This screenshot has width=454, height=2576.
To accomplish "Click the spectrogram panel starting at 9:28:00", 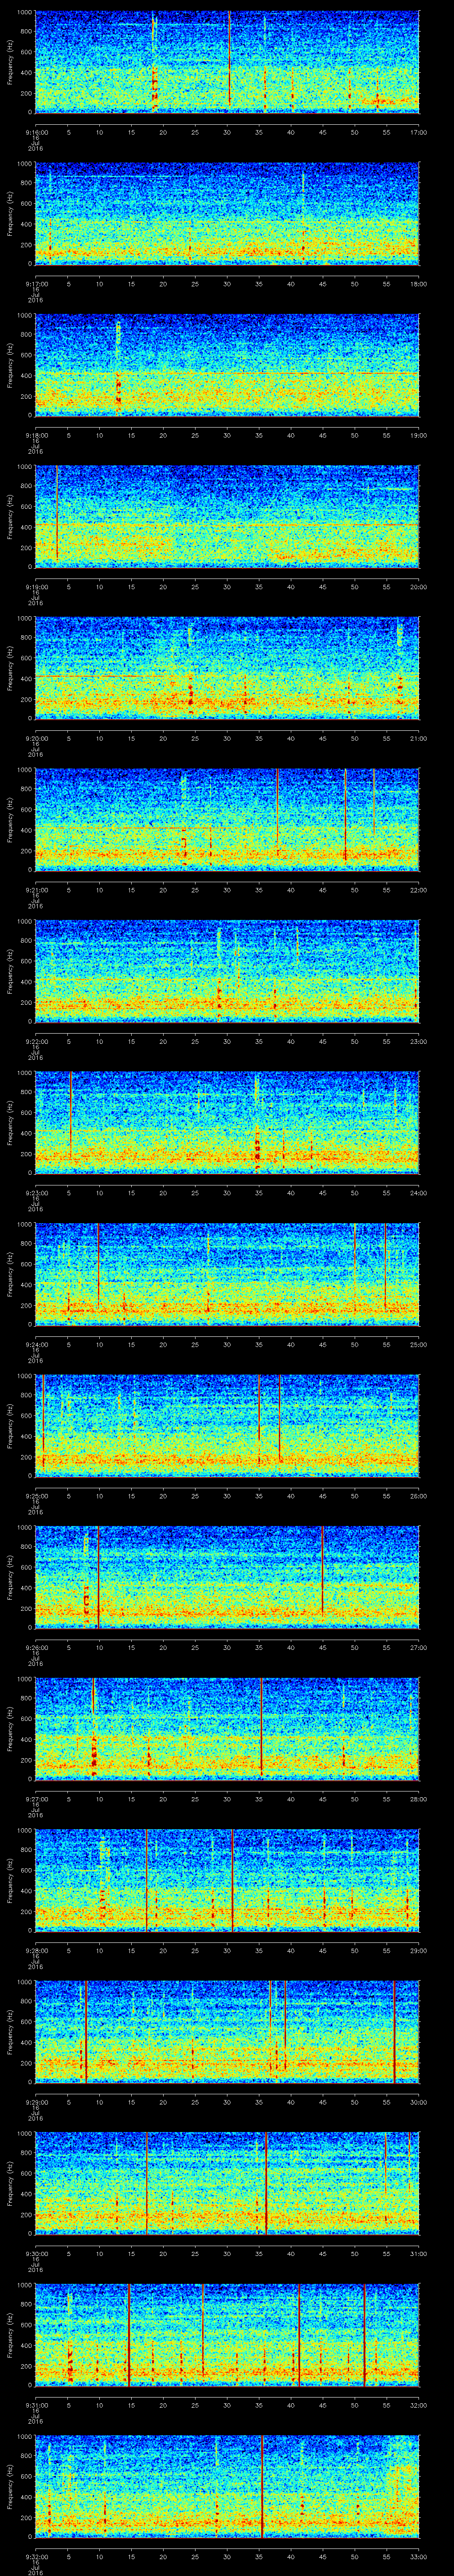I will [x=227, y=1879].
